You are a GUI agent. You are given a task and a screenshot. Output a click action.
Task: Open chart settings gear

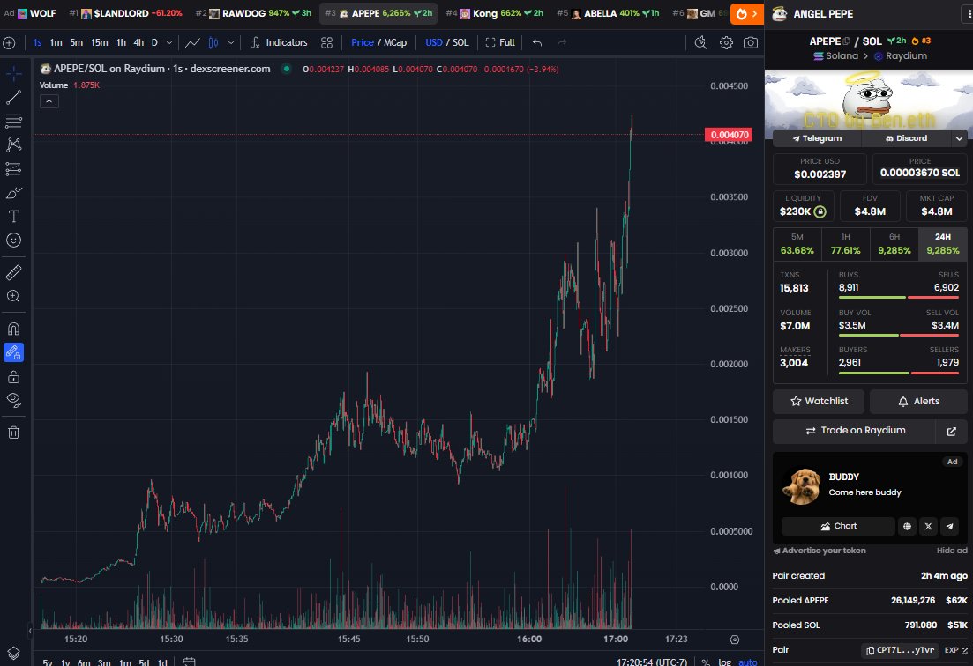click(x=726, y=43)
